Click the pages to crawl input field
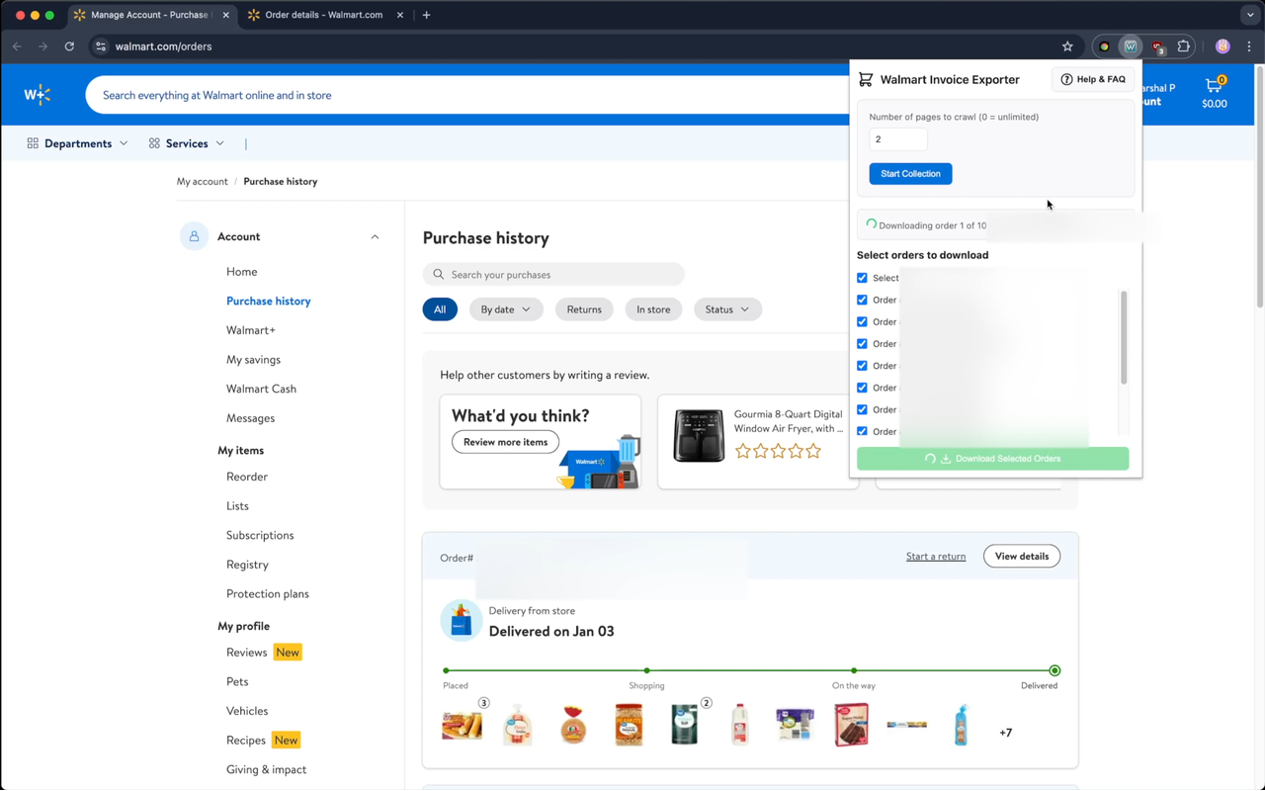Image resolution: width=1265 pixels, height=791 pixels. tap(897, 138)
